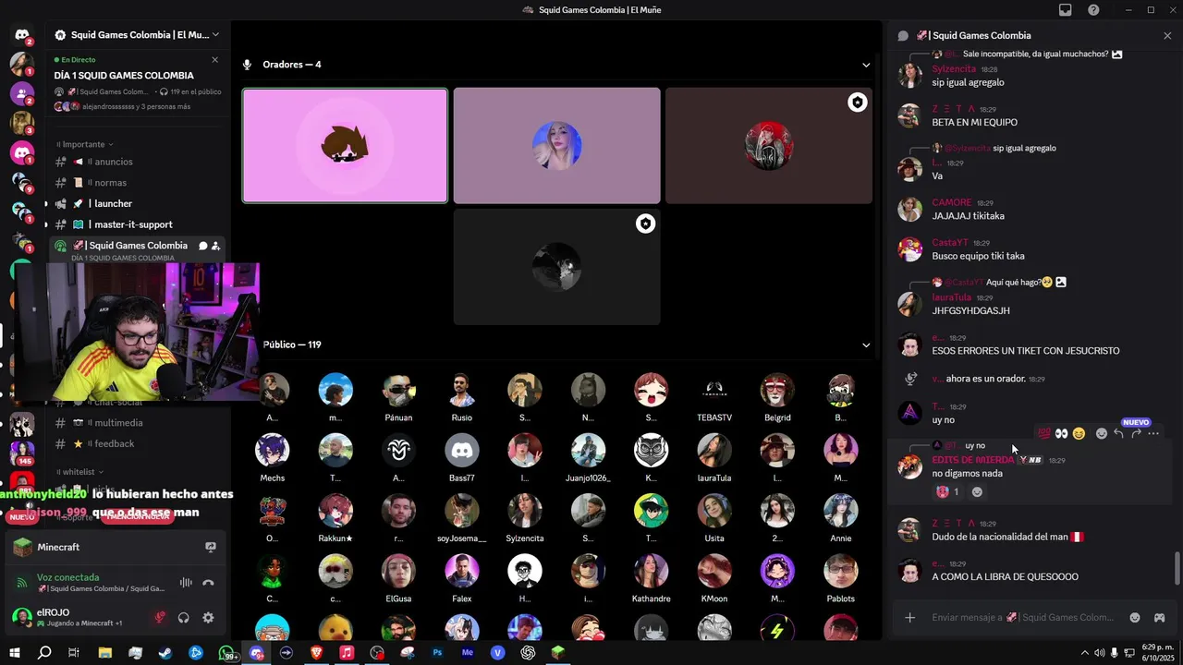Open Steam from the taskbar

(165, 652)
